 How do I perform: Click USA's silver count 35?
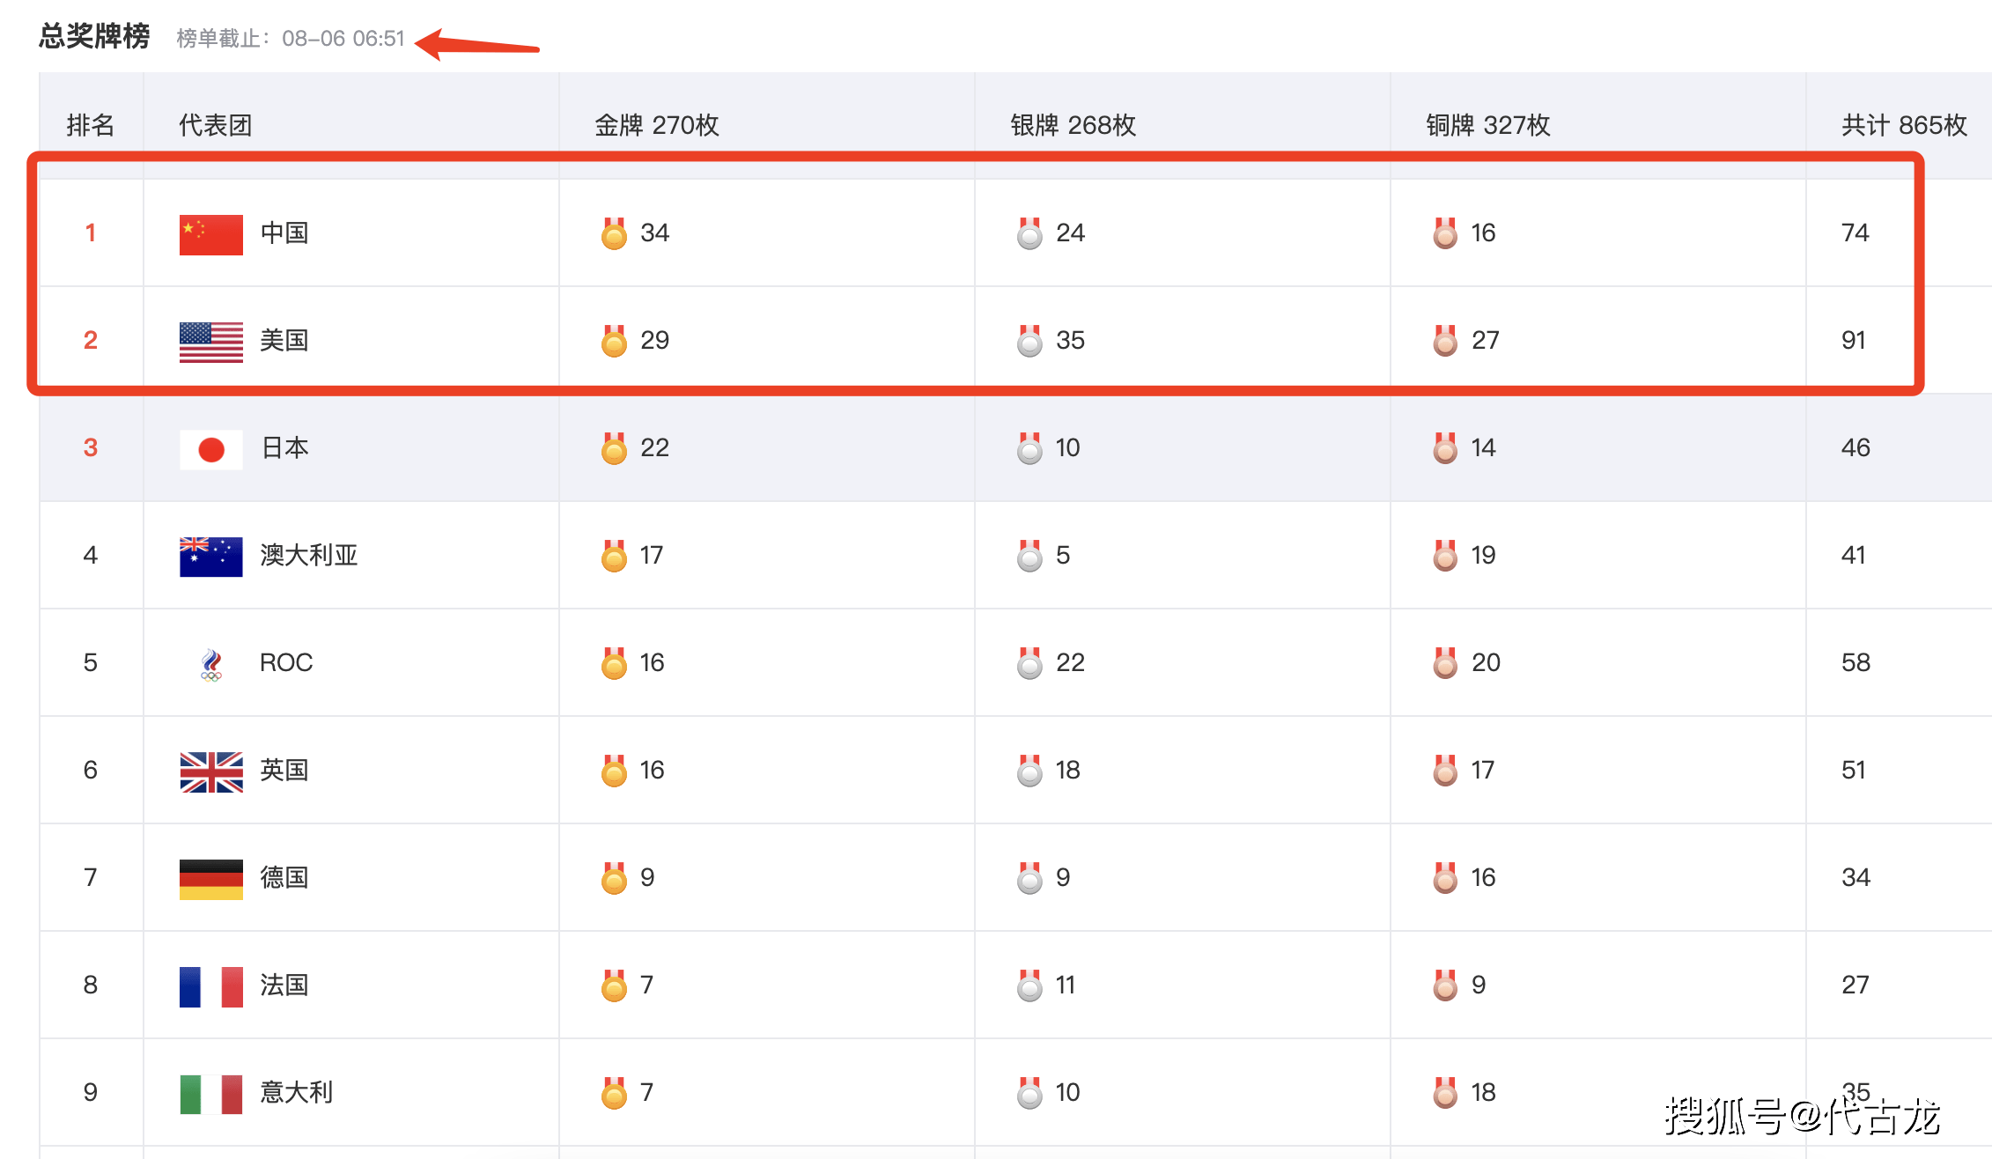(1071, 340)
